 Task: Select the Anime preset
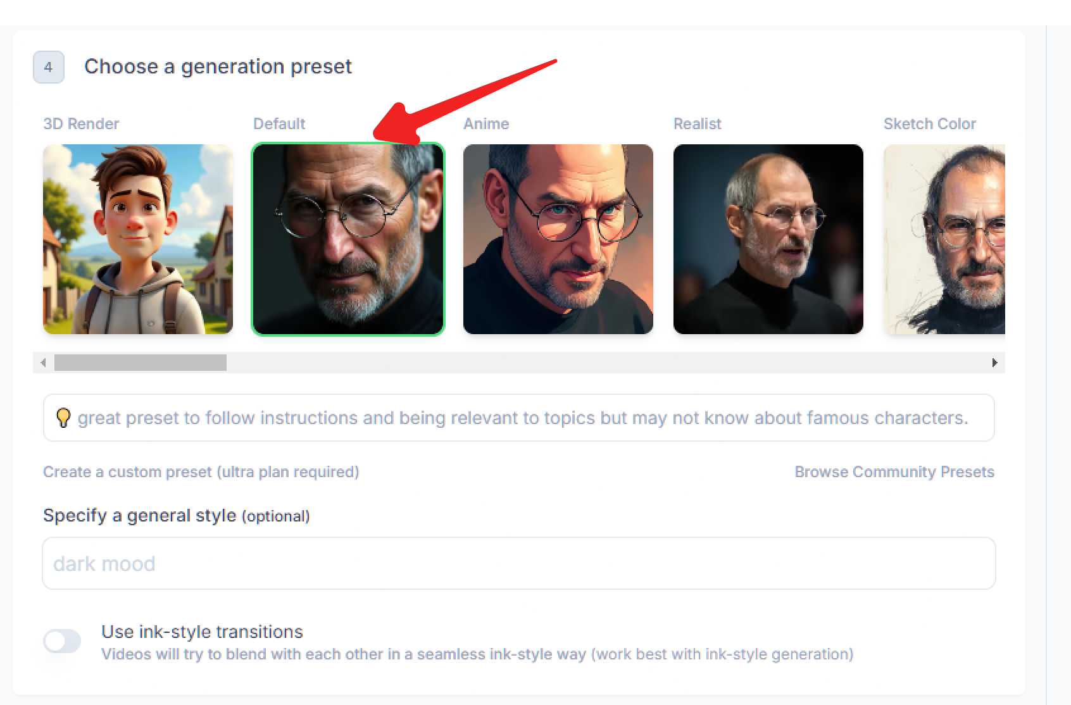pos(558,239)
